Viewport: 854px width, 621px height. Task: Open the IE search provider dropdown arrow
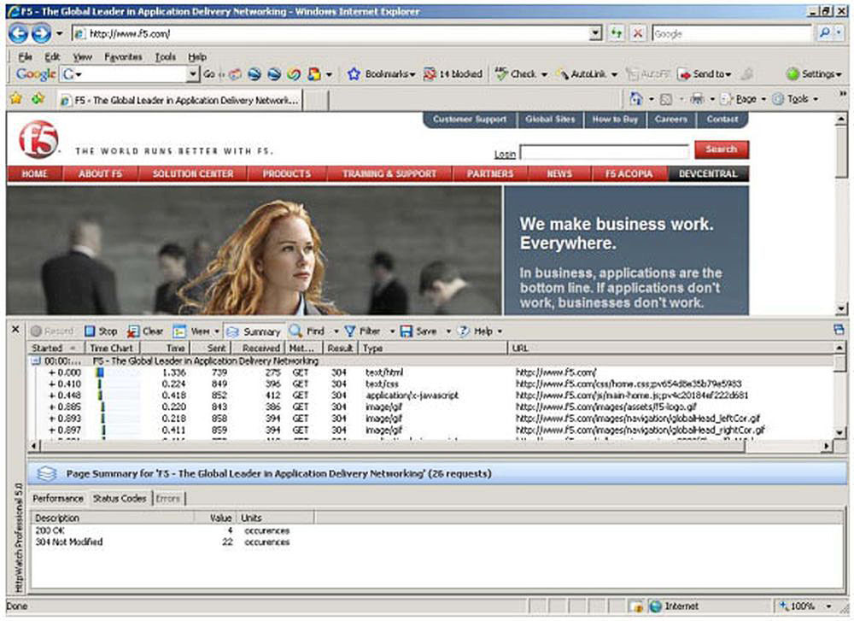839,33
